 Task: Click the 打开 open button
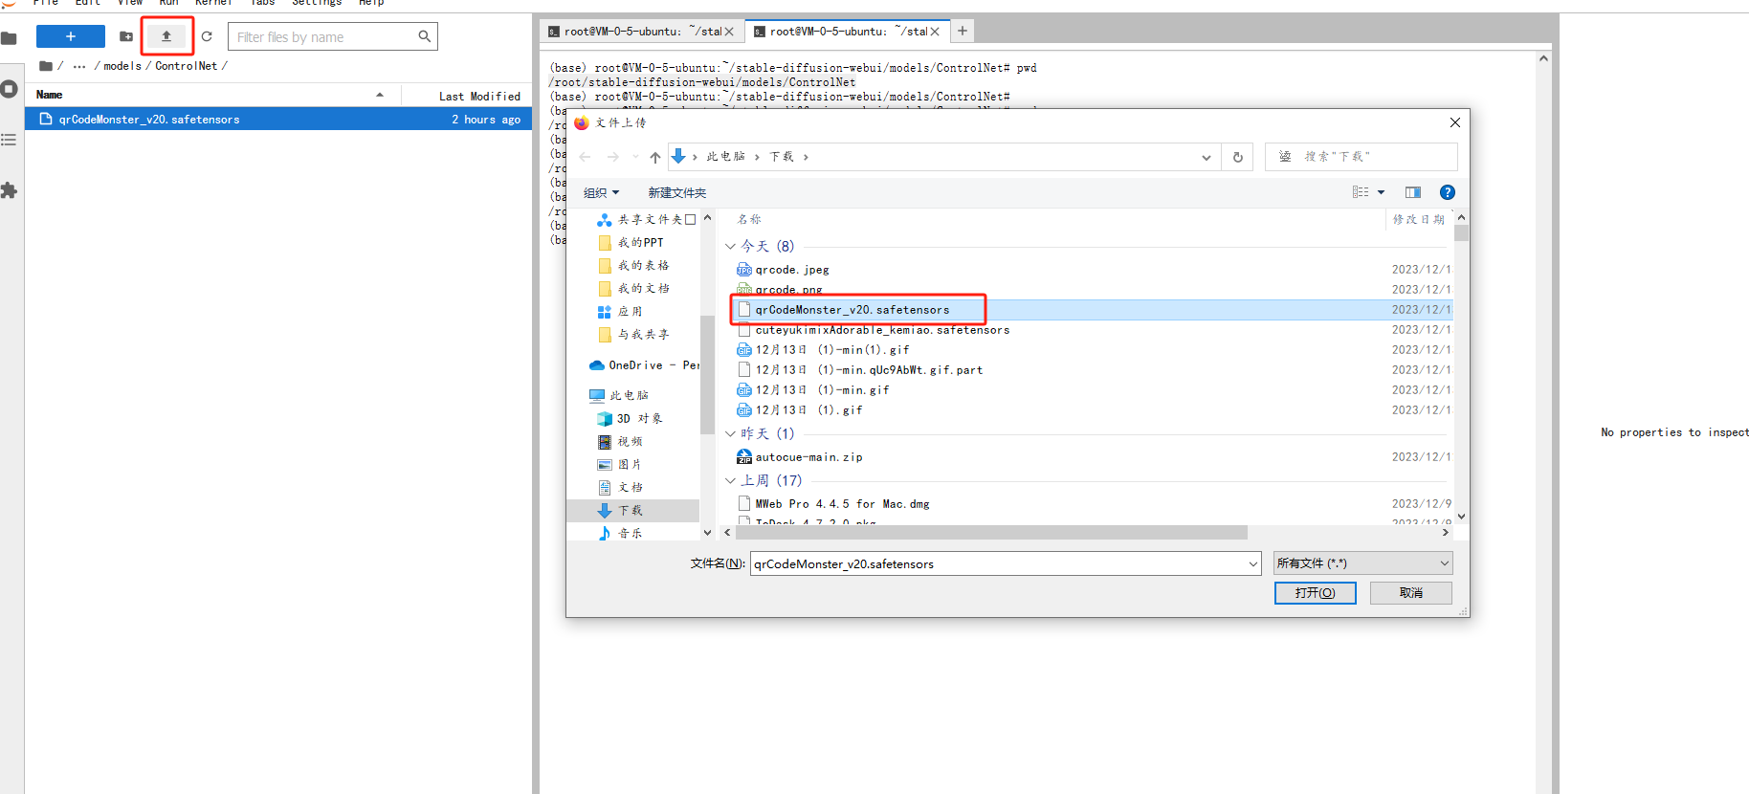coord(1315,593)
